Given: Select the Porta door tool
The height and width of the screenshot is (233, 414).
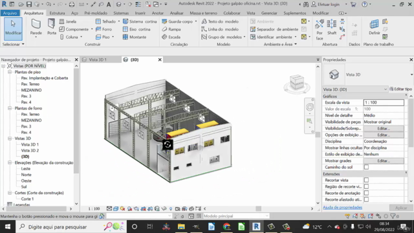Looking at the screenshot, I should (52, 27).
